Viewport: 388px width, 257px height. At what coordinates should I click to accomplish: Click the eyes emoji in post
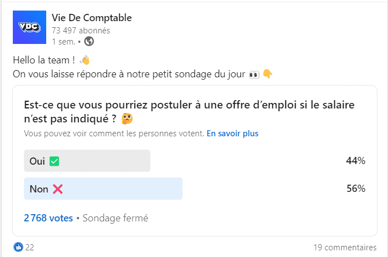(x=254, y=75)
